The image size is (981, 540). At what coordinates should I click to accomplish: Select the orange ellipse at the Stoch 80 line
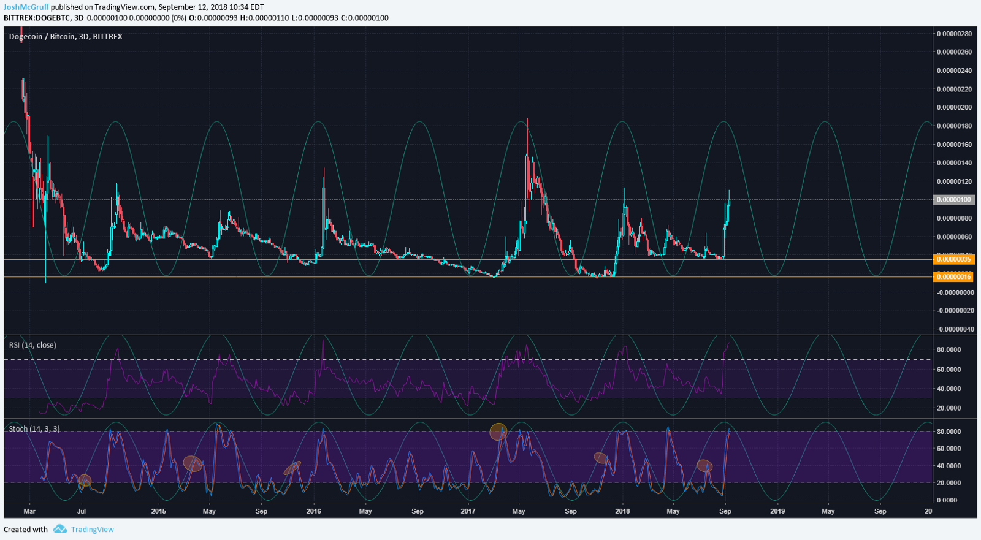(x=498, y=432)
